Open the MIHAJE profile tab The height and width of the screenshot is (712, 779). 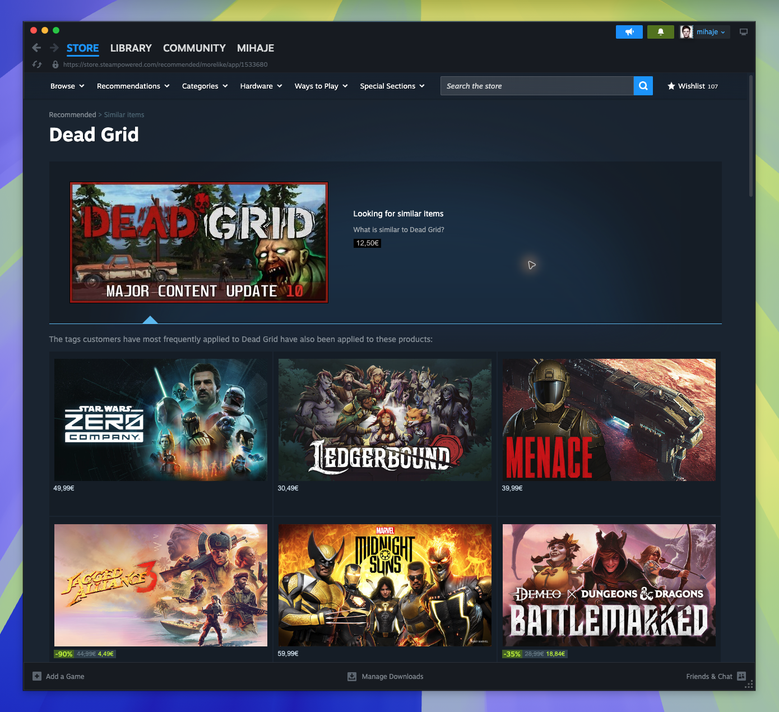pos(256,48)
